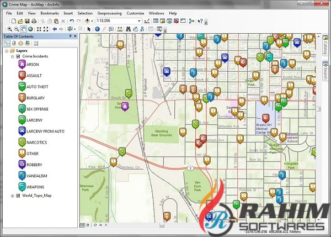Open the Catalog side tab
The width and height of the screenshot is (331, 237).
(x=327, y=45)
